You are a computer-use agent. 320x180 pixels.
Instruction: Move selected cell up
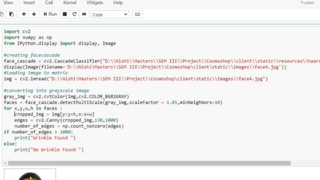[x=24, y=14]
